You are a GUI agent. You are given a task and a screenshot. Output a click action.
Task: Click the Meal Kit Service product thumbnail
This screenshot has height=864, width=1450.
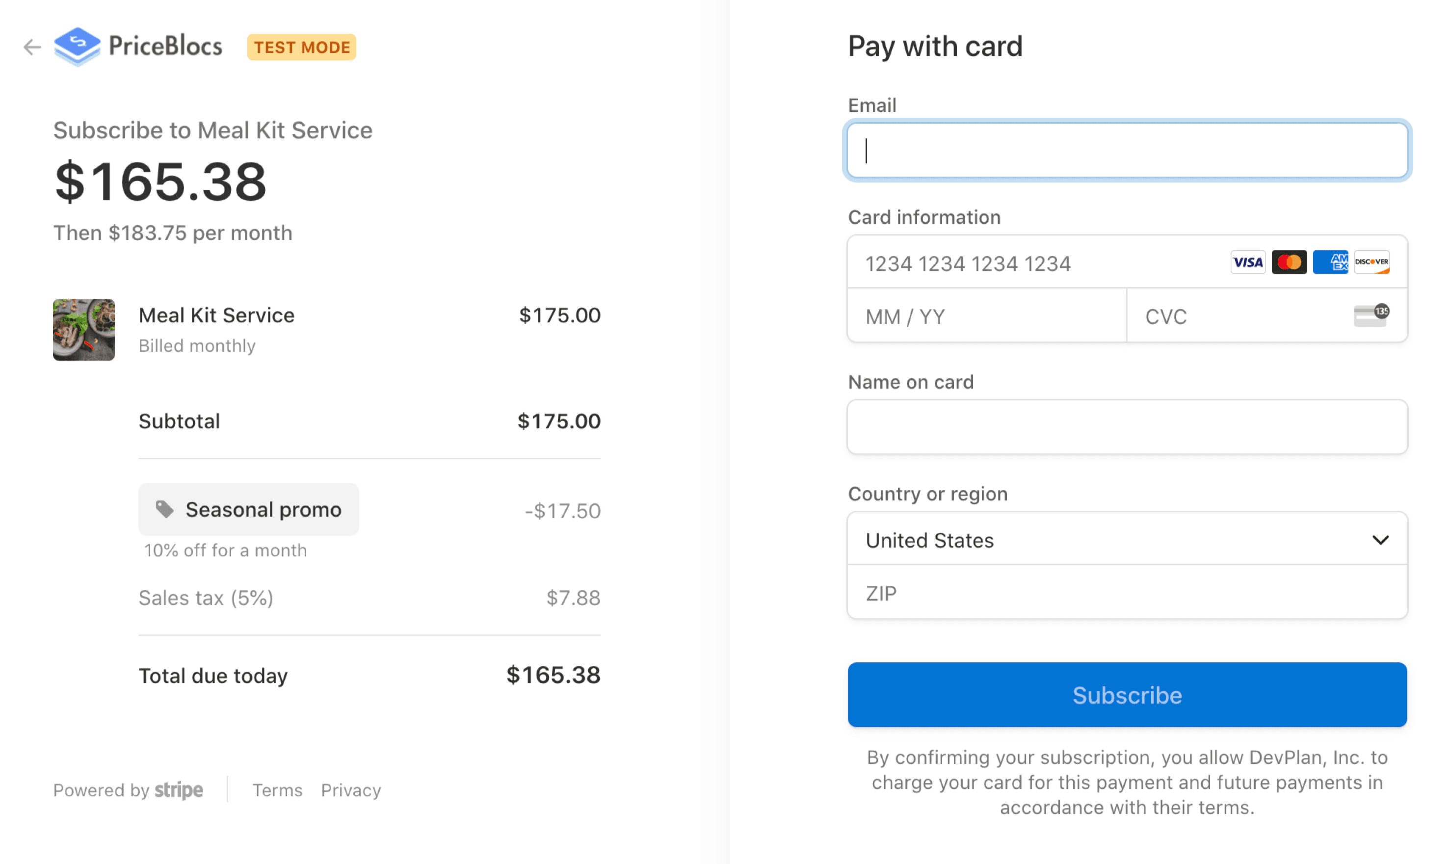coord(84,330)
